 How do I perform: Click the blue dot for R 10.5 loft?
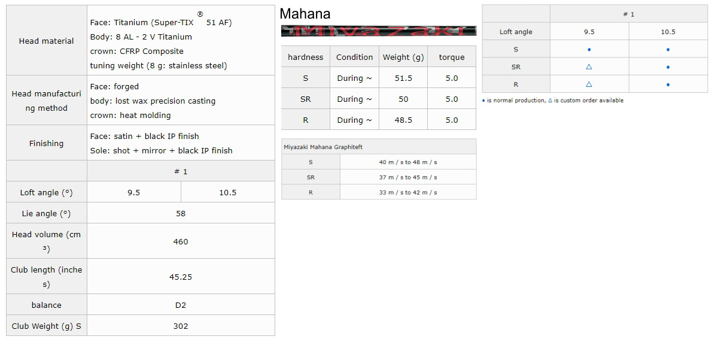point(668,84)
